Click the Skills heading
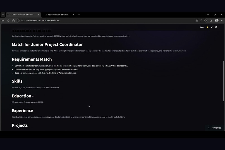Screen dimensions: 225x150 click(x=17, y=81)
